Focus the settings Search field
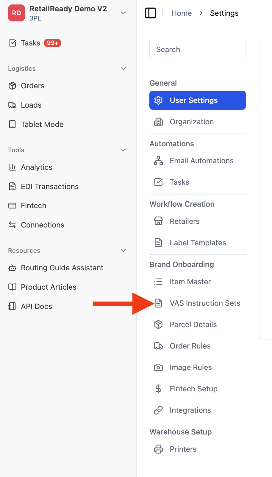 tap(198, 49)
